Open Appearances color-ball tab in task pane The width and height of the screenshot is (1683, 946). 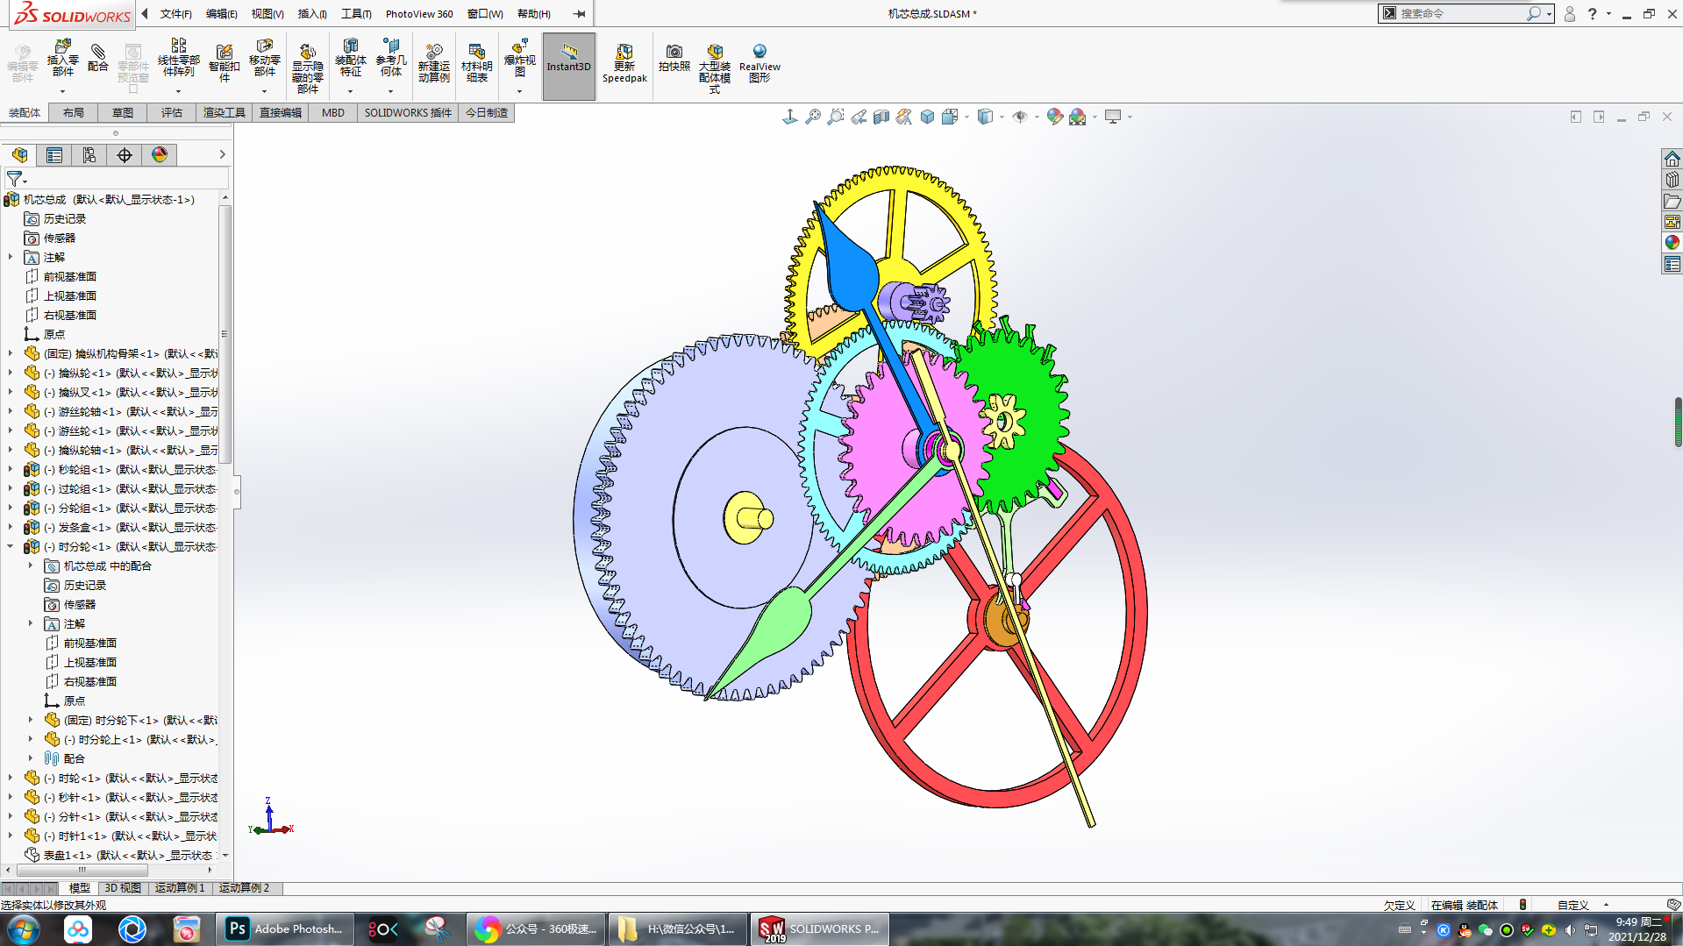(x=1672, y=243)
